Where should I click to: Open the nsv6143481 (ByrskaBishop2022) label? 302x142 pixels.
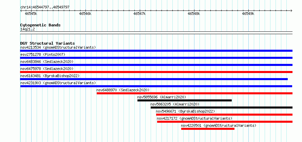50,76
